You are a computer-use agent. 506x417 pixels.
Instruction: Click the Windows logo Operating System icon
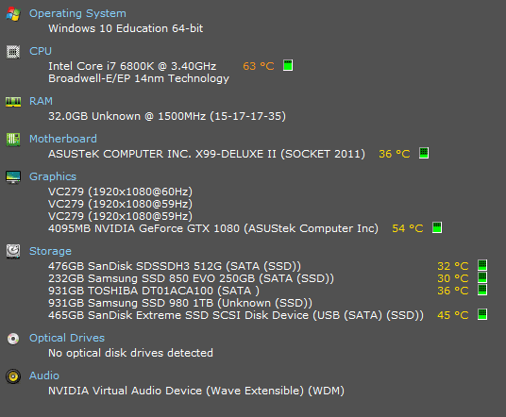[x=13, y=14]
